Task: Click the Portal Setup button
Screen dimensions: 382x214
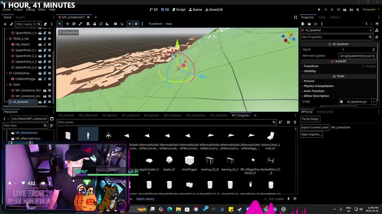Action: [310, 119]
